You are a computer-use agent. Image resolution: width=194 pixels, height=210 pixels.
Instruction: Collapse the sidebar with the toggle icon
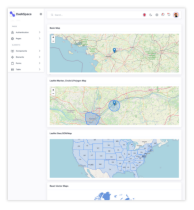click(x=41, y=14)
